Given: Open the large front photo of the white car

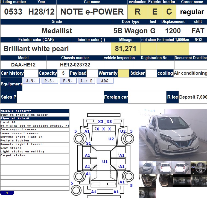Looking at the screenshot, I should click(x=173, y=135).
